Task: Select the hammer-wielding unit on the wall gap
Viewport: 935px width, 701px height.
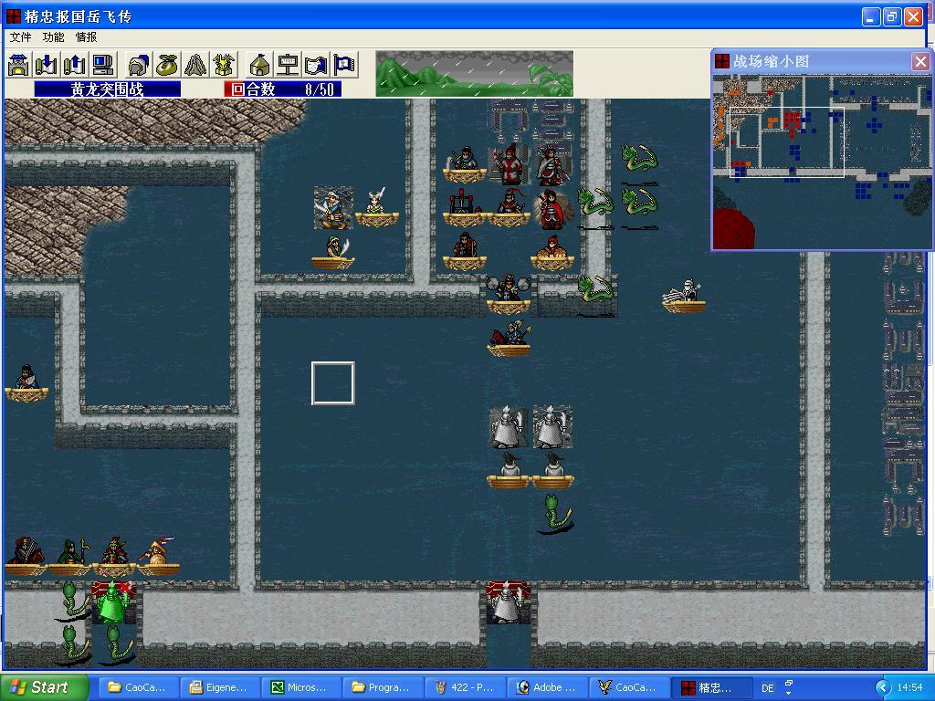Action: click(x=508, y=294)
